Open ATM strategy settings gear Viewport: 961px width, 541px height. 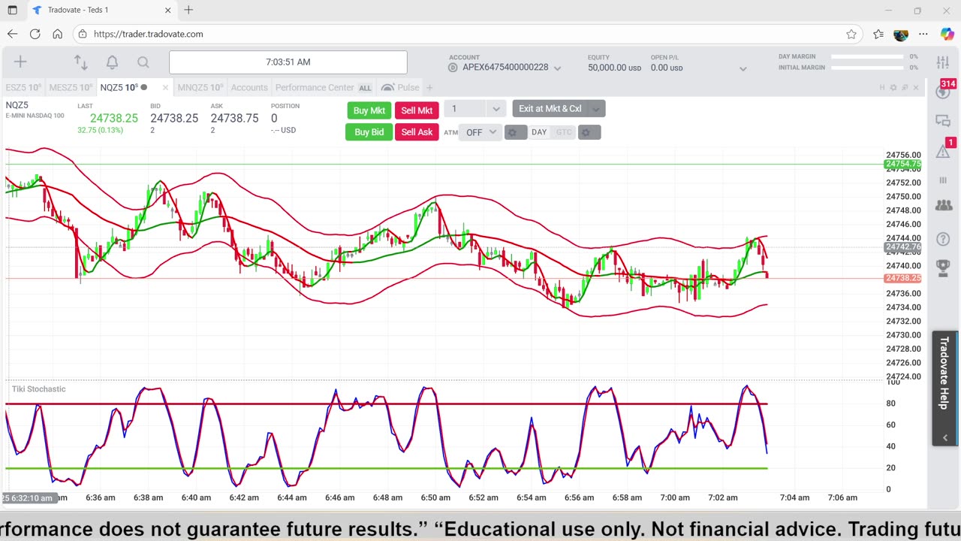[x=515, y=132]
